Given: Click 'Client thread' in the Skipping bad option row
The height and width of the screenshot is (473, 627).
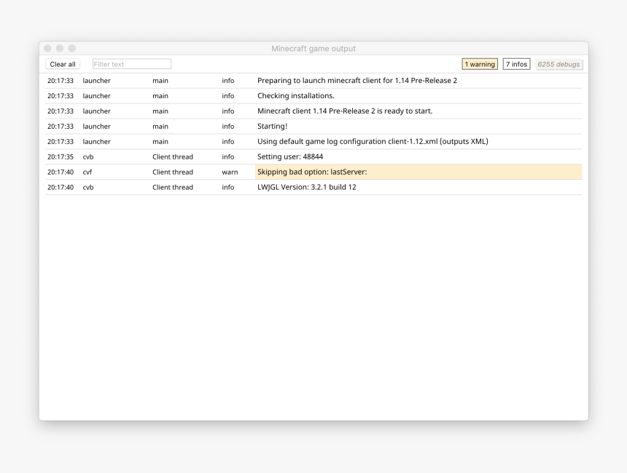Looking at the screenshot, I should [x=173, y=172].
